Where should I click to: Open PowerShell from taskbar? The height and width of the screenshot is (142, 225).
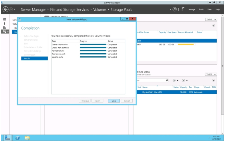click(x=17, y=138)
